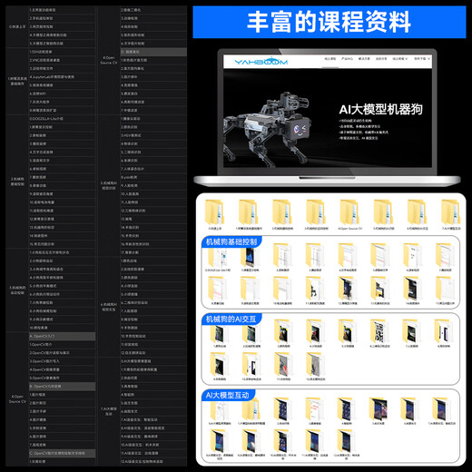Viewport: 472px width, 472px height.
Task: Click the robot dog image on laptop screen
Action: pyautogui.click(x=268, y=130)
